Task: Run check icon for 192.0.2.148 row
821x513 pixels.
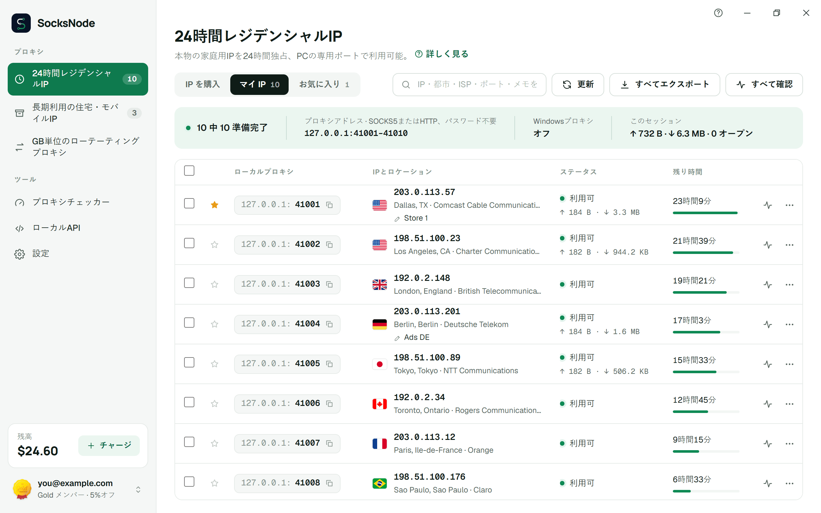Action: (768, 284)
